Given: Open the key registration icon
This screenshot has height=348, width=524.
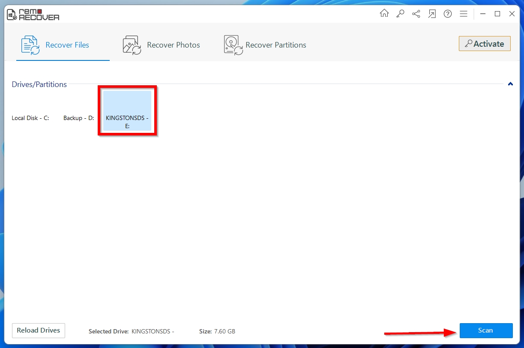Looking at the screenshot, I should pyautogui.click(x=400, y=14).
